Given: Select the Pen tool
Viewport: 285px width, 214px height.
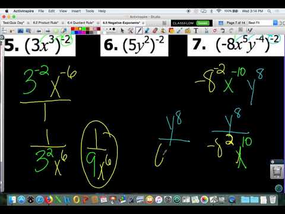Looking at the screenshot, I should click(139, 31).
